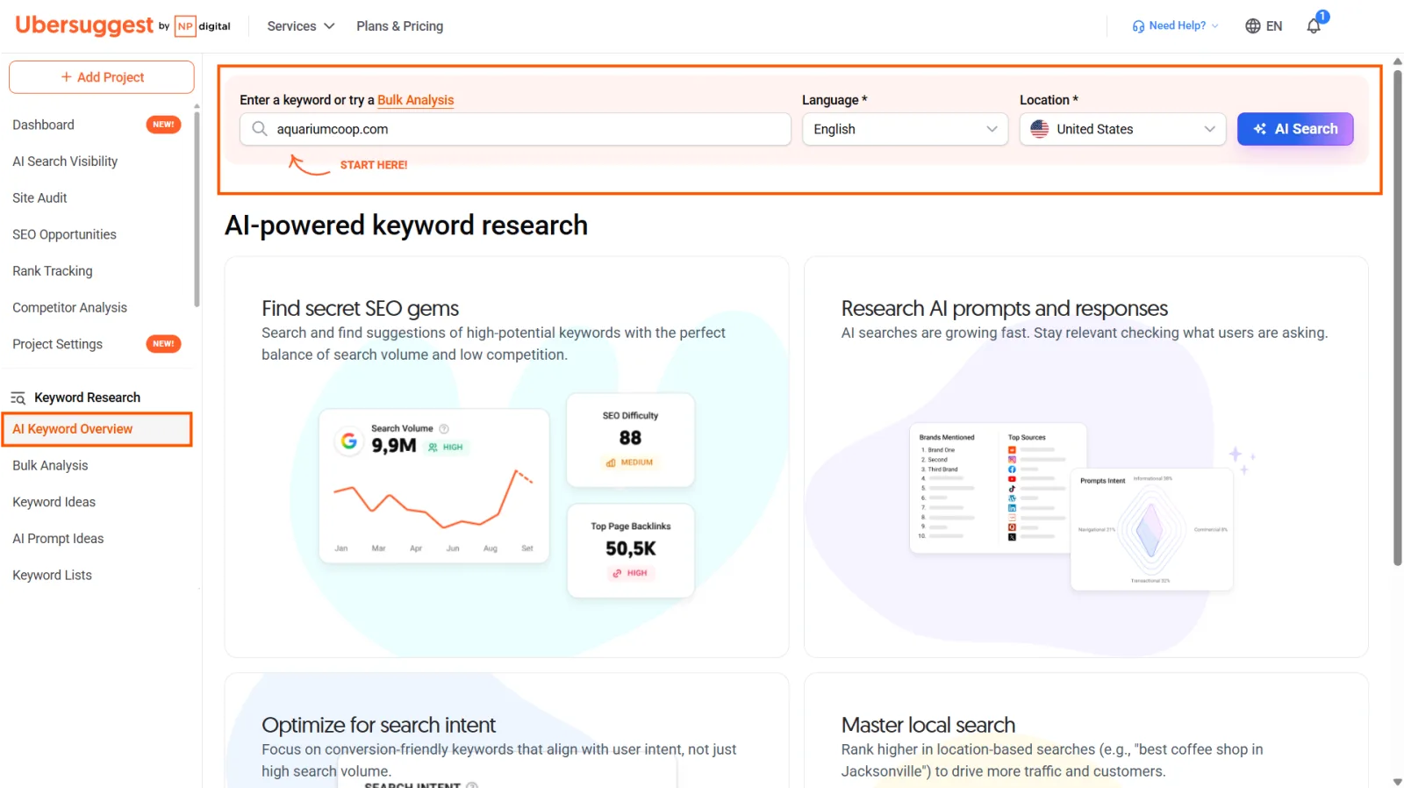Click the Master local search heading
The width and height of the screenshot is (1404, 788).
pyautogui.click(x=928, y=726)
